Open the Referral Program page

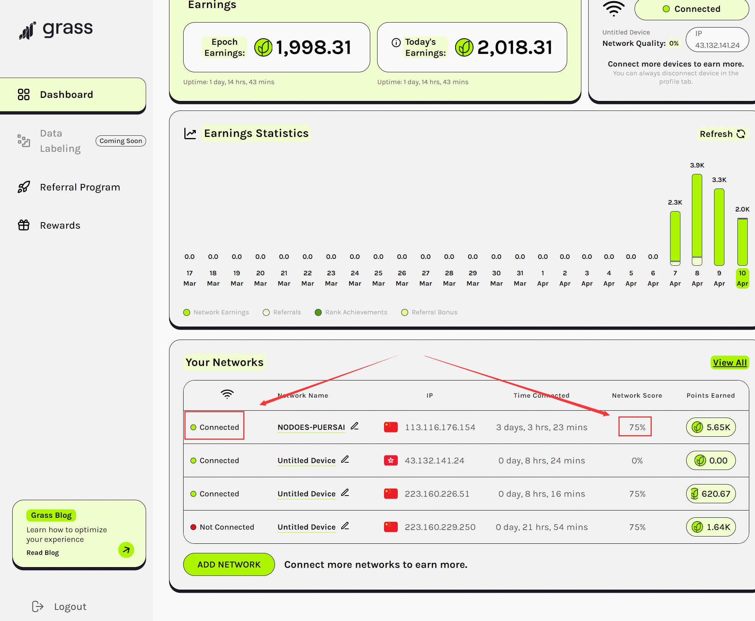[80, 187]
